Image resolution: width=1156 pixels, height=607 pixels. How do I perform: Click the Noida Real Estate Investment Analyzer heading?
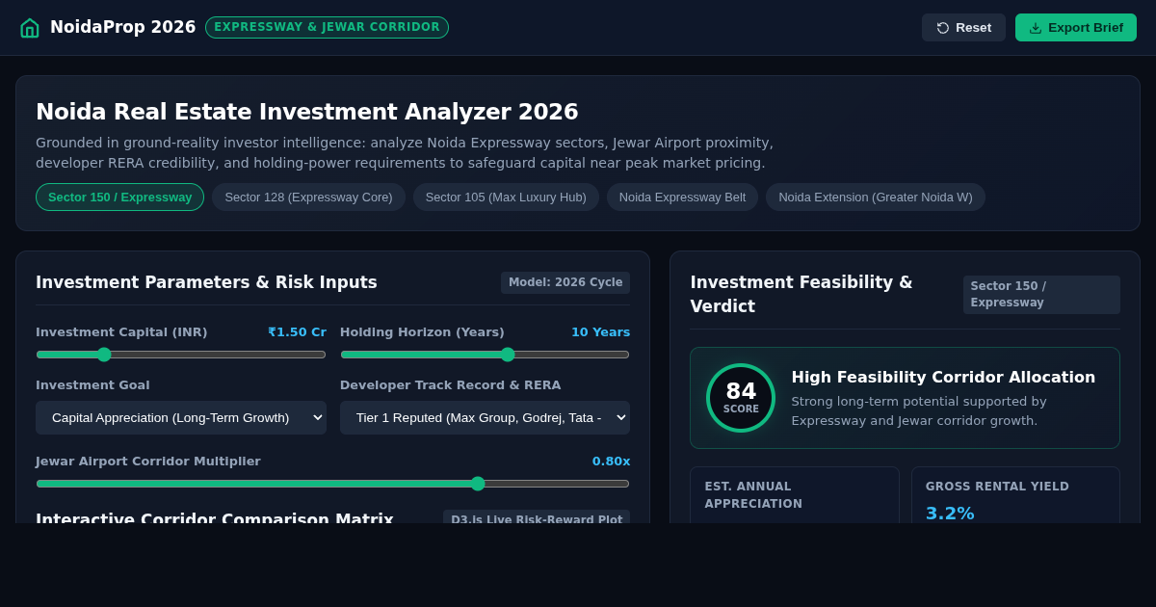pos(307,112)
